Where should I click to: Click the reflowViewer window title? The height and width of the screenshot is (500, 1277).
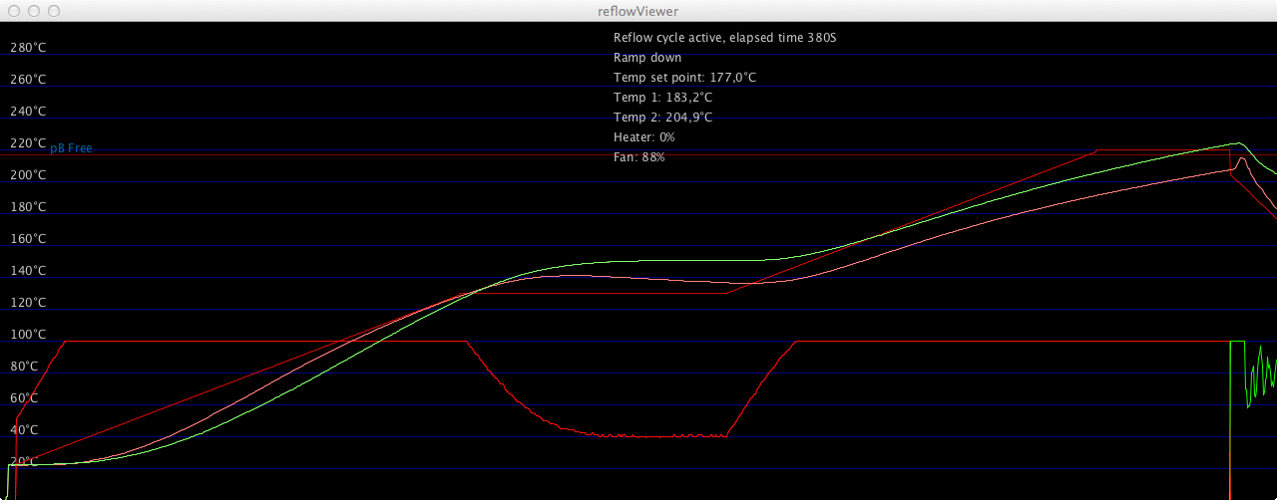638,11
